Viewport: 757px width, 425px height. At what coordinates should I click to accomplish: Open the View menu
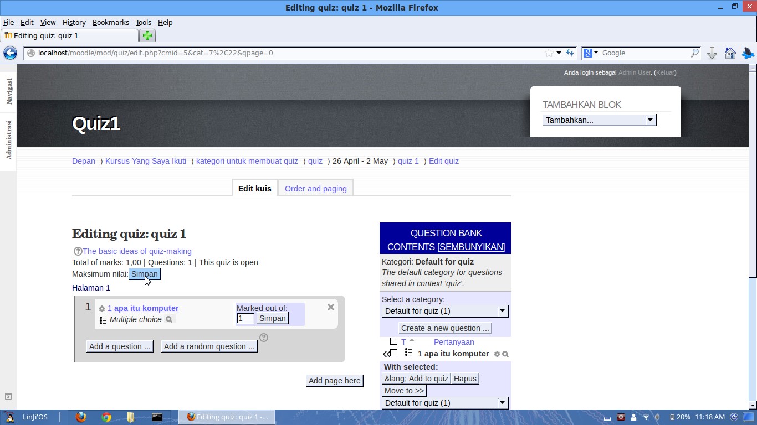tap(48, 23)
